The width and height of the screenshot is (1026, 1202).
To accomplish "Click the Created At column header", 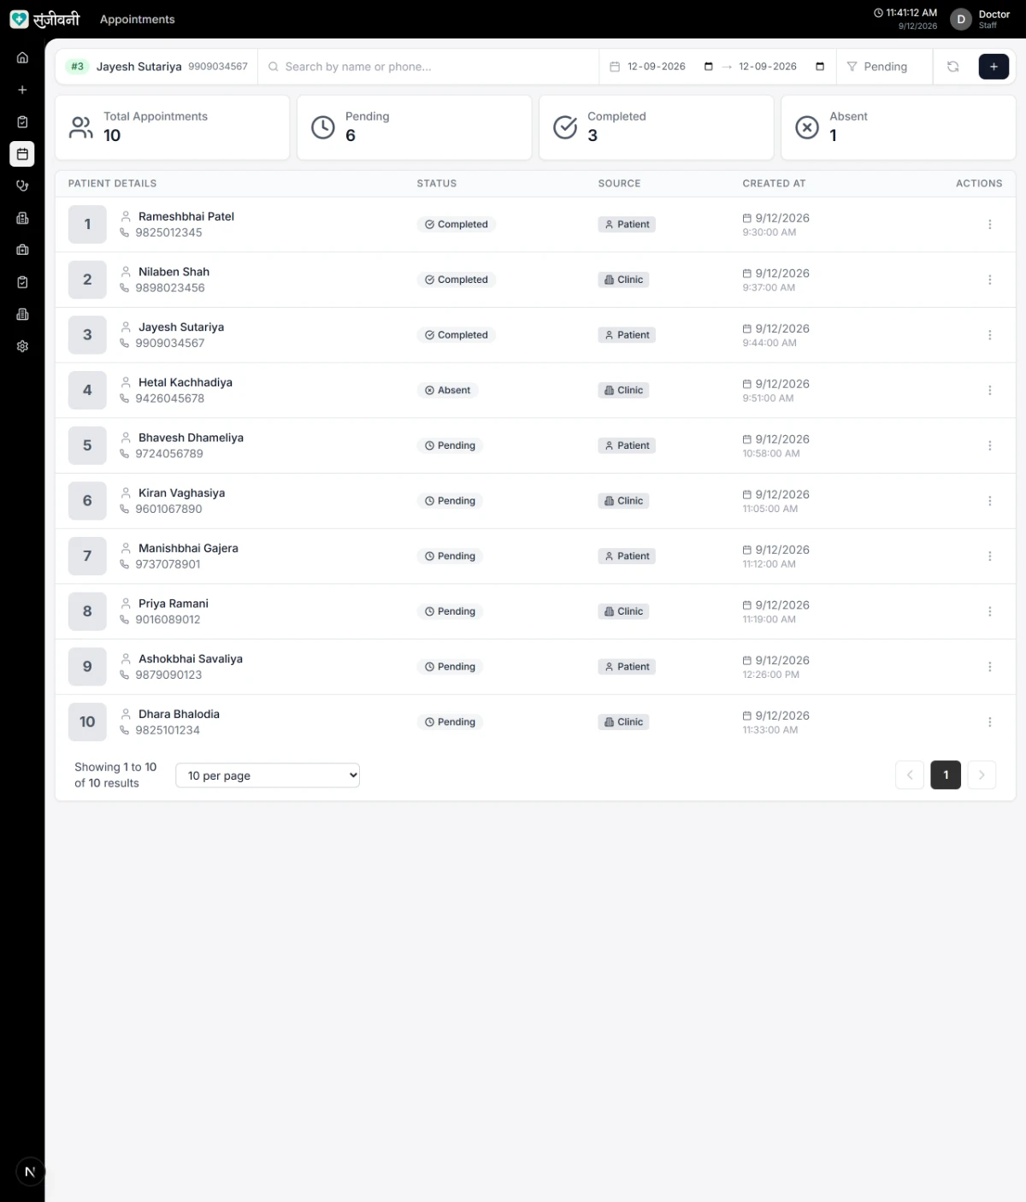I will coord(774,184).
